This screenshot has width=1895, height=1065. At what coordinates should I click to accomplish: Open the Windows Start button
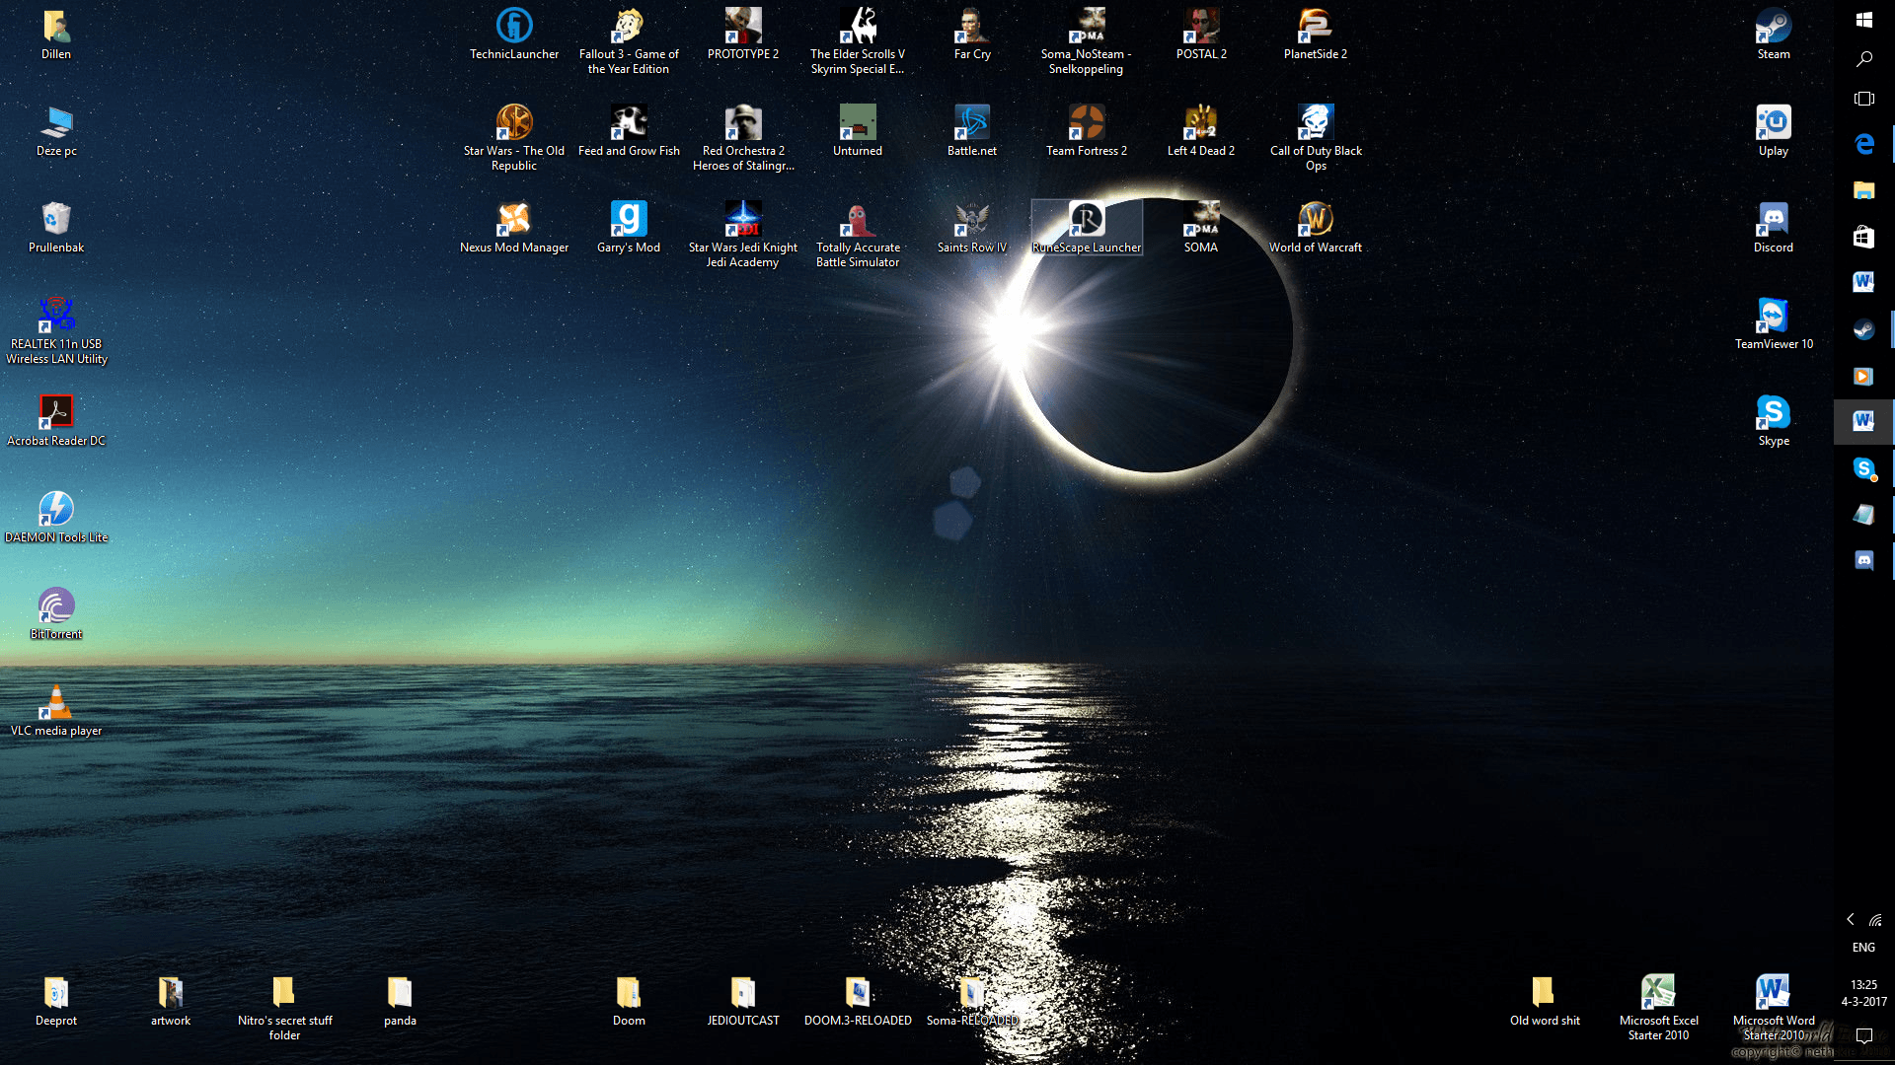(1863, 20)
